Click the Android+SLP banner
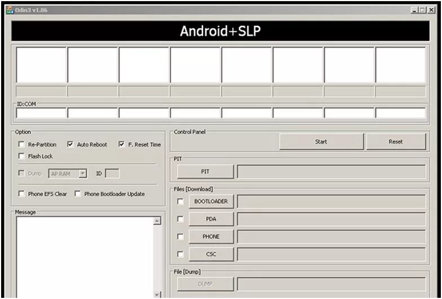The image size is (442, 299). tap(220, 30)
